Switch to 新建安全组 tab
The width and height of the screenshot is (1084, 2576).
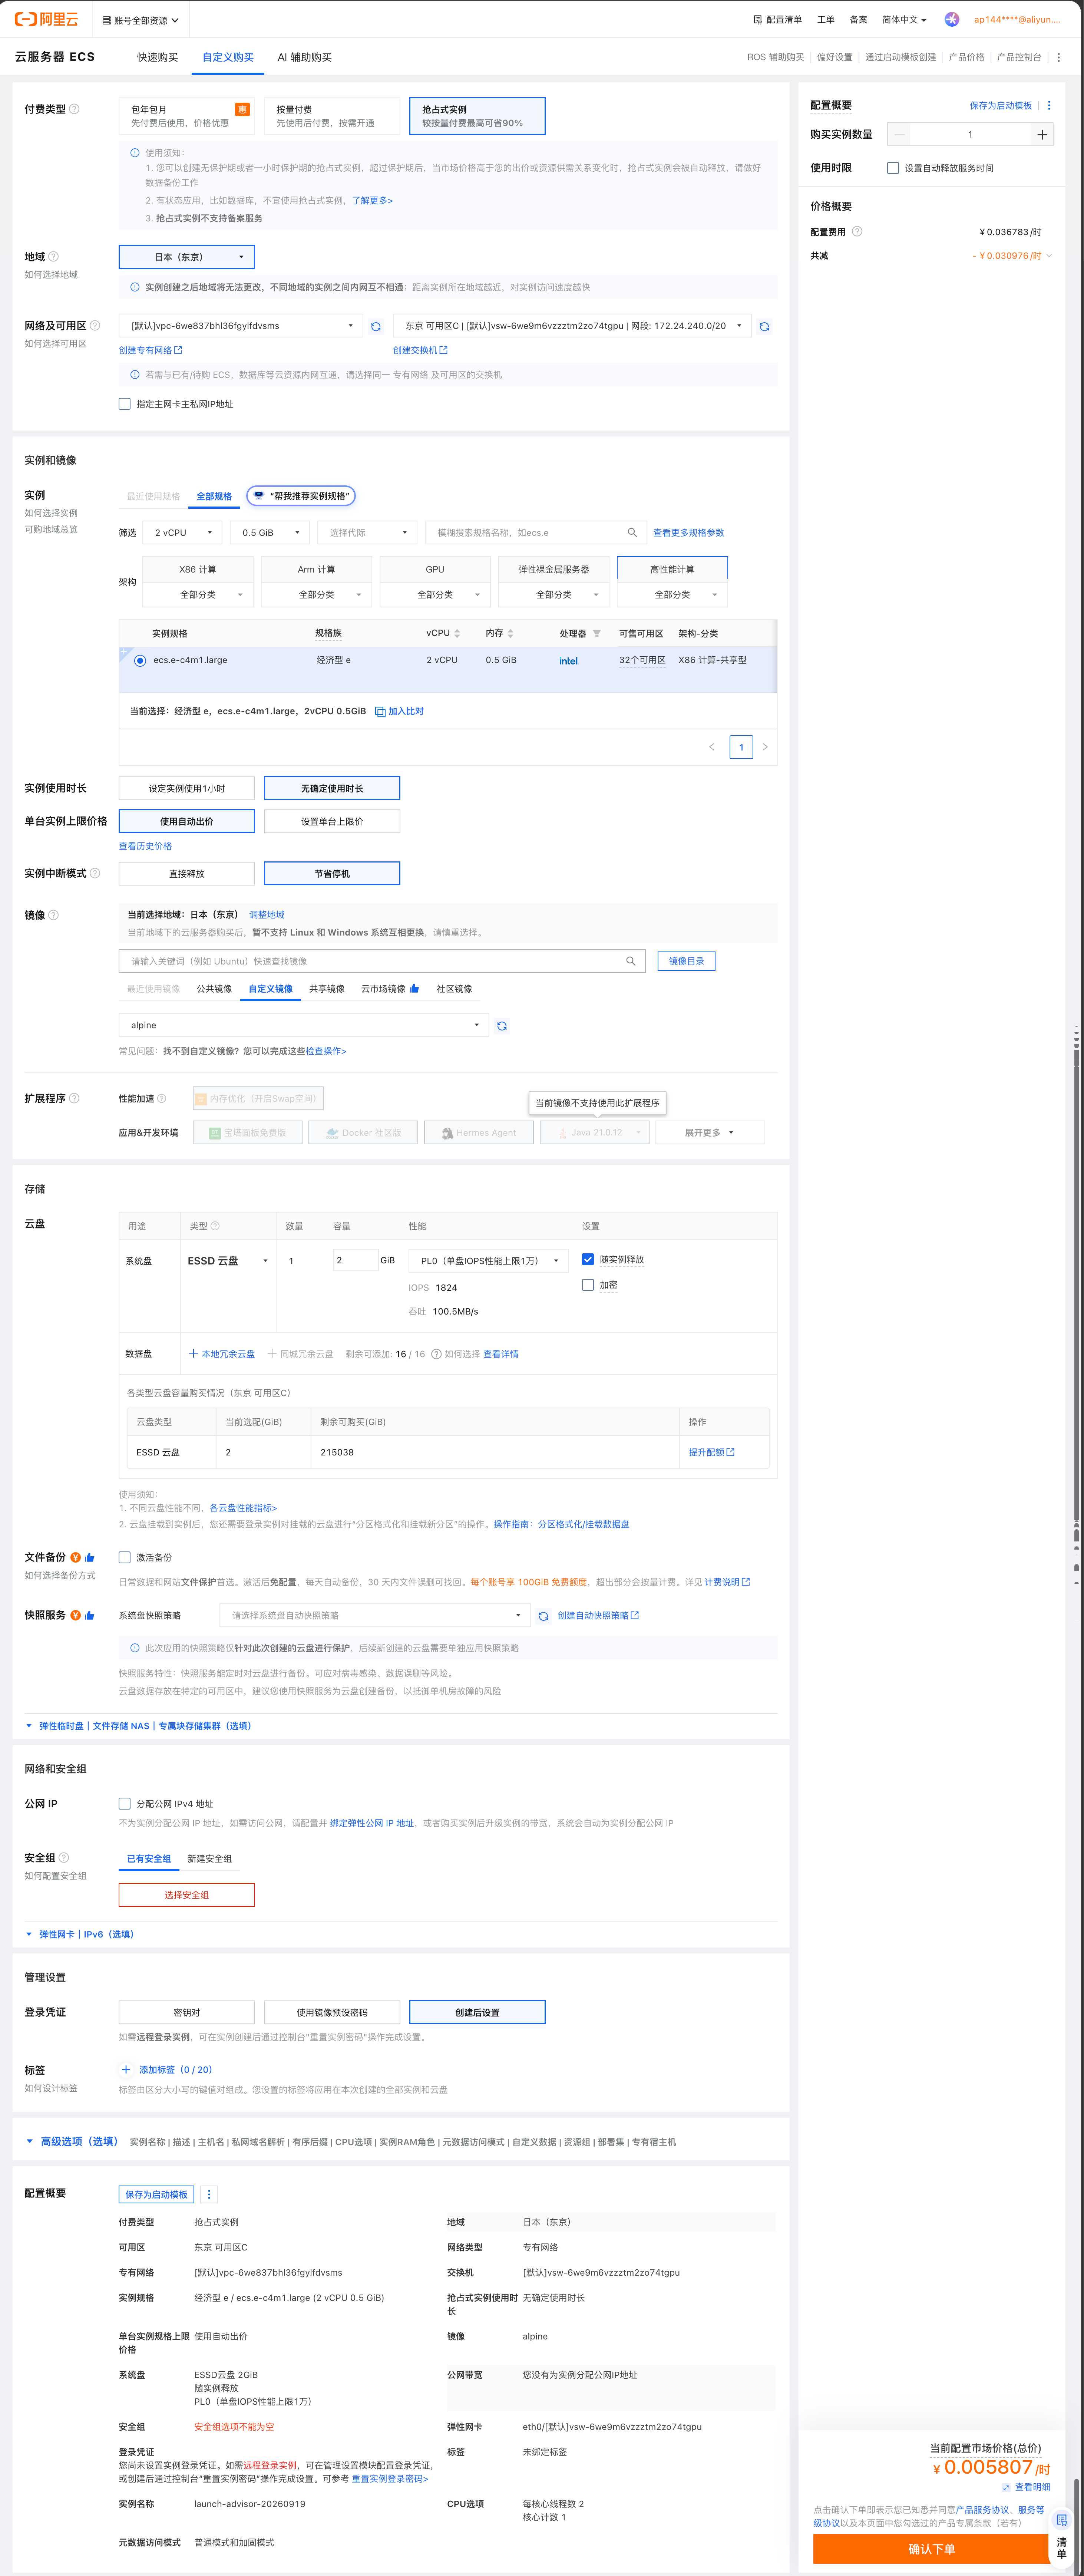pos(209,1859)
